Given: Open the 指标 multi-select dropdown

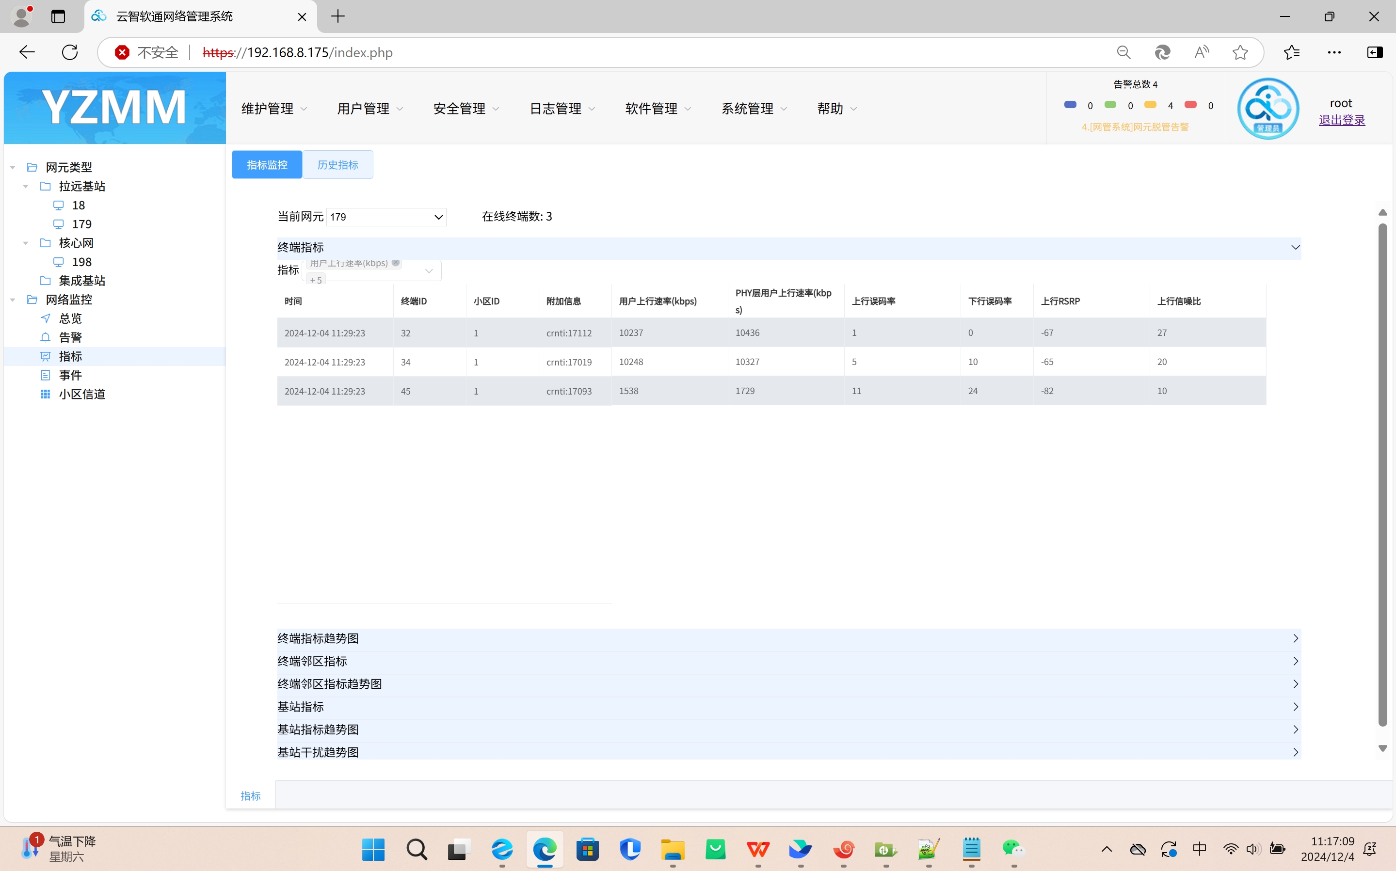Looking at the screenshot, I should coord(371,271).
